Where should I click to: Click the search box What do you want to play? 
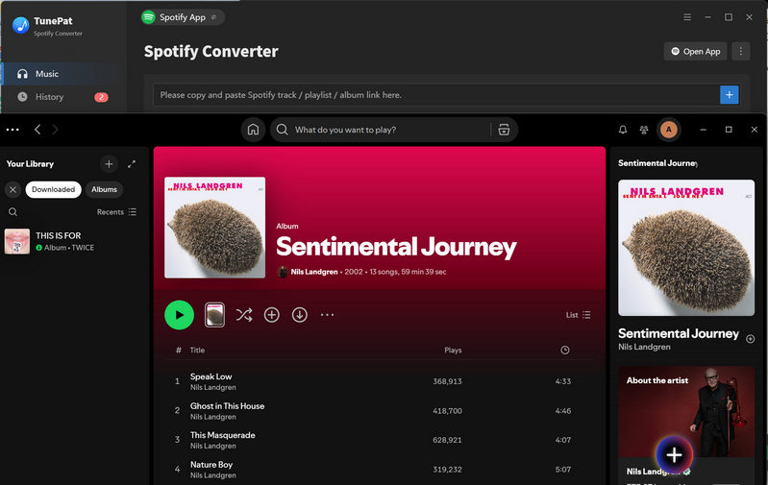[x=382, y=130]
